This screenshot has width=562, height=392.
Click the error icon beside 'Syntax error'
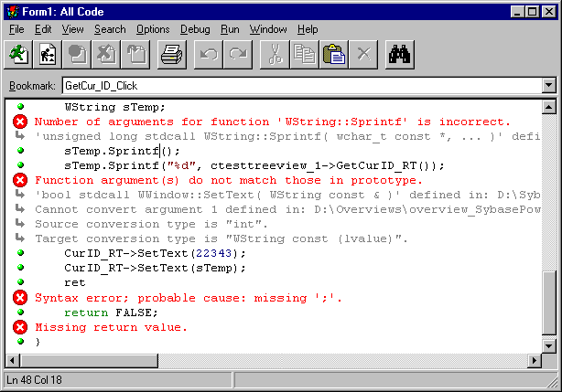click(x=20, y=297)
